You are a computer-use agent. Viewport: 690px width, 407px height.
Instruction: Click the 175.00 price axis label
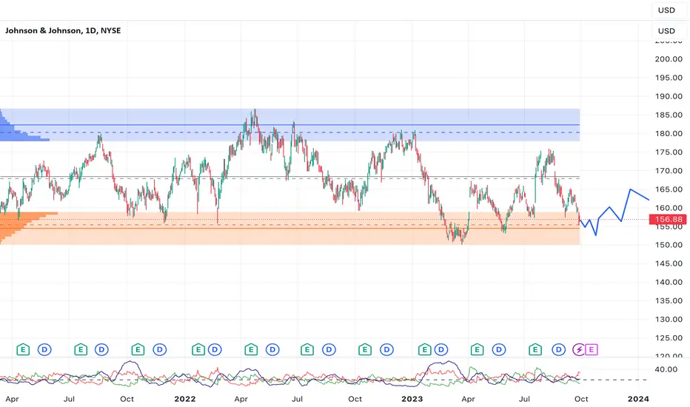coord(669,152)
